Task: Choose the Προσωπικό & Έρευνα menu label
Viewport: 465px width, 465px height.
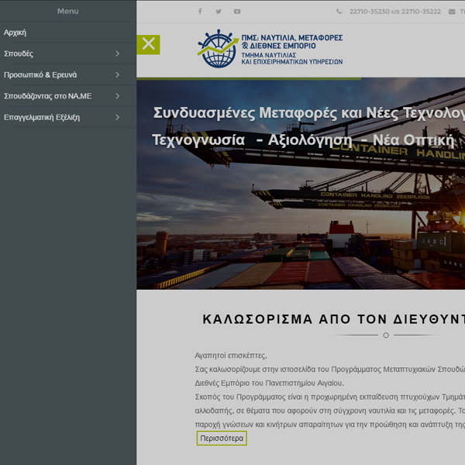Action: 40,75
